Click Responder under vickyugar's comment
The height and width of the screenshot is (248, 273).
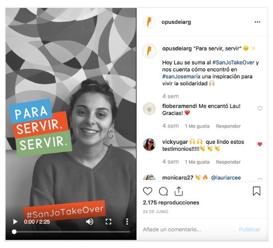point(228,162)
